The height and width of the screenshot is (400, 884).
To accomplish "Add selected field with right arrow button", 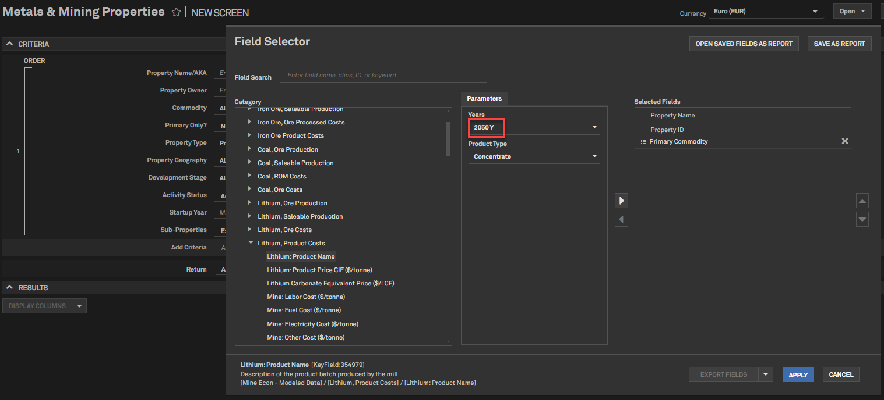I will click(621, 201).
